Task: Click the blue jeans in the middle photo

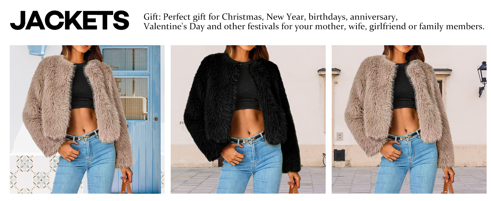Action: 250,167
